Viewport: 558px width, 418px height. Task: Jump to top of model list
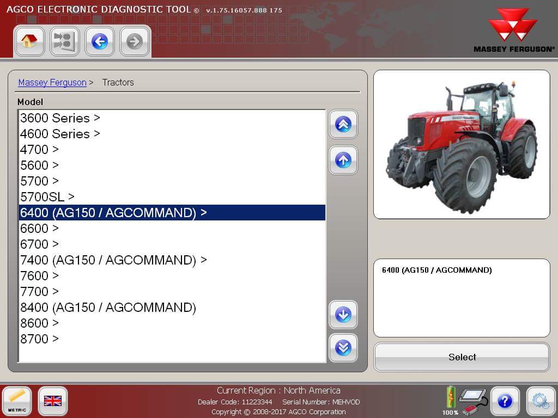point(343,125)
